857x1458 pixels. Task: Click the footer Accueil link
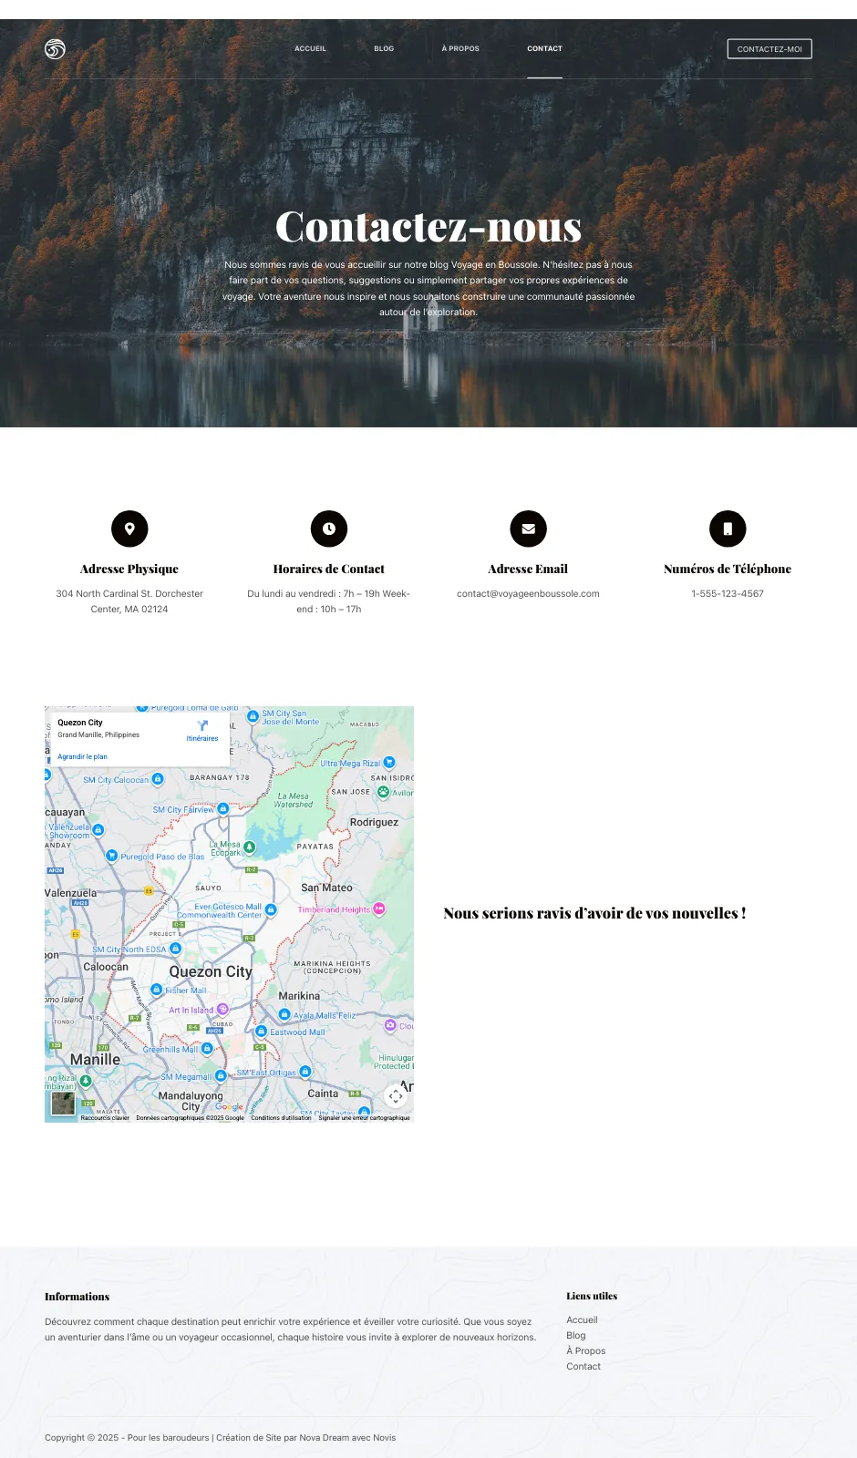(x=582, y=1319)
